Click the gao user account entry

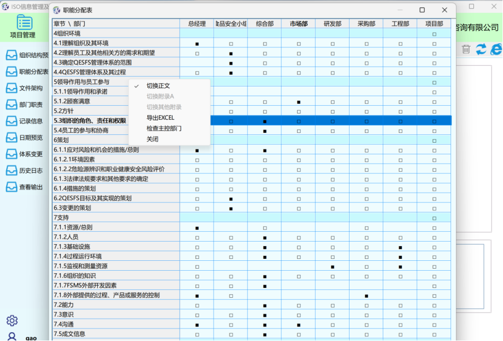[24, 336]
